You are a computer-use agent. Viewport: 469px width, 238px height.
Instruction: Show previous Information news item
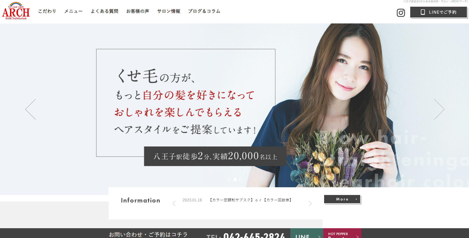click(174, 203)
